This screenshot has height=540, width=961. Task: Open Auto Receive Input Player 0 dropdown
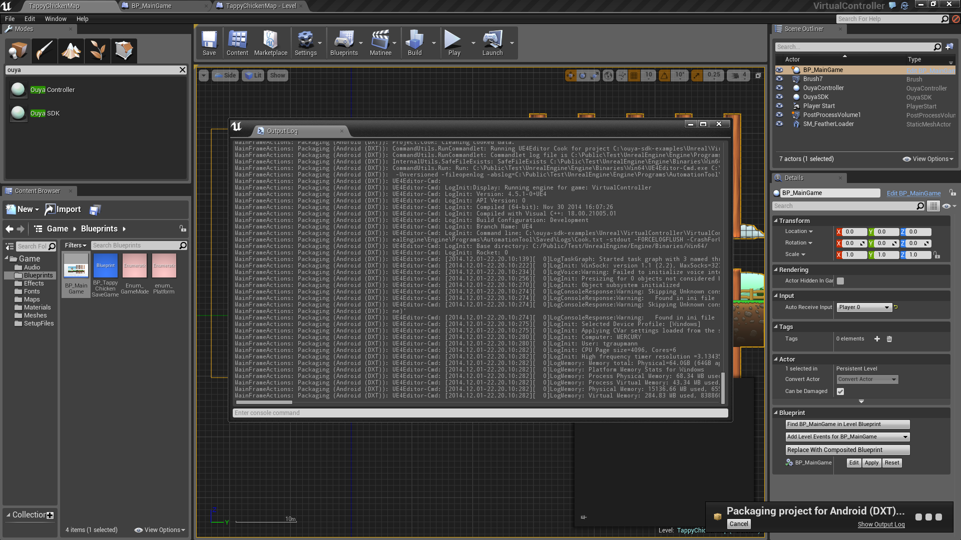click(x=864, y=307)
